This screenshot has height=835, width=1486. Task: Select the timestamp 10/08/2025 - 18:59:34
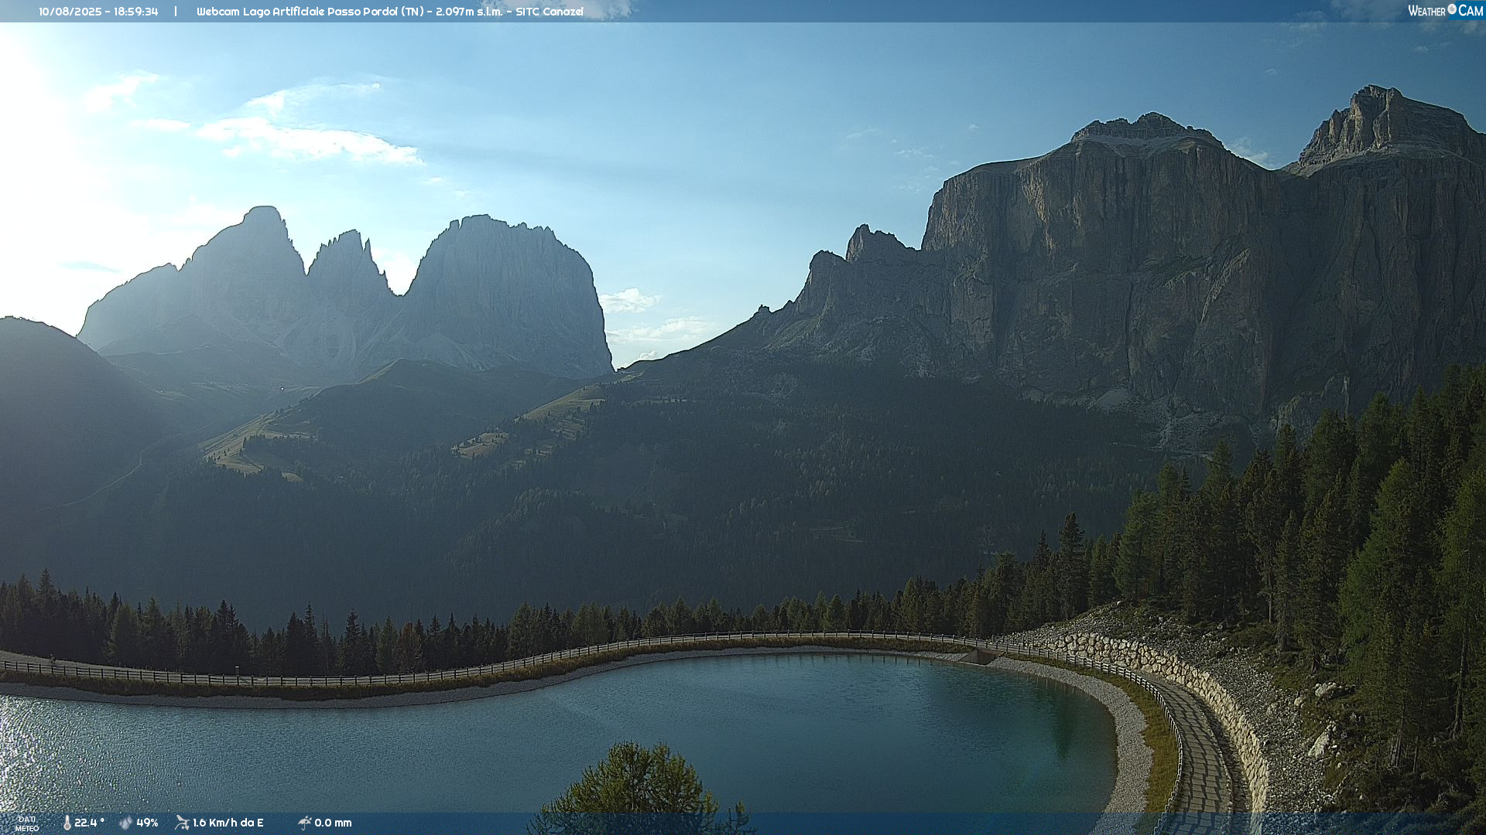pyautogui.click(x=98, y=12)
